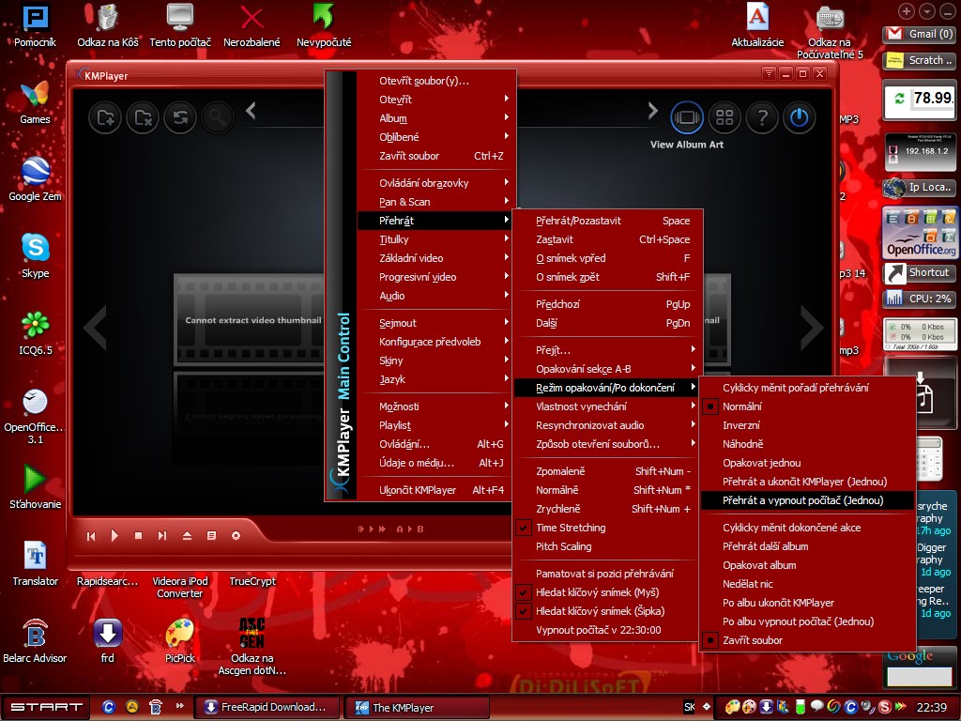
Task: Switch to thumbnail grid view icon
Action: tap(724, 117)
